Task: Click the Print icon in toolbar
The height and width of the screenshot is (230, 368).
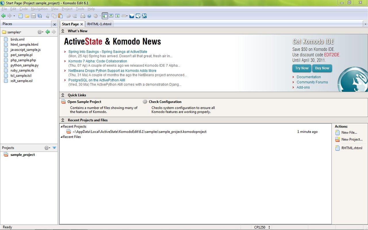Action: [x=83, y=16]
